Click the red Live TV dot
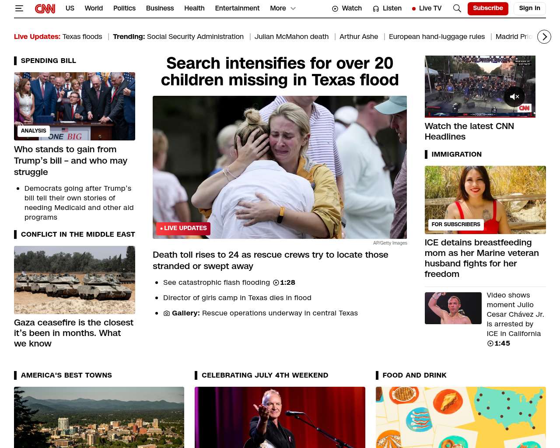The image size is (560, 448). (x=414, y=9)
